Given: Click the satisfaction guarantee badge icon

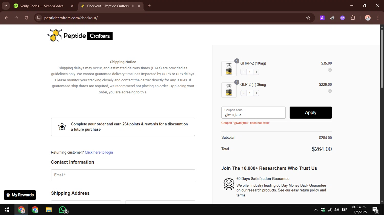Looking at the screenshot, I should [x=229, y=184].
